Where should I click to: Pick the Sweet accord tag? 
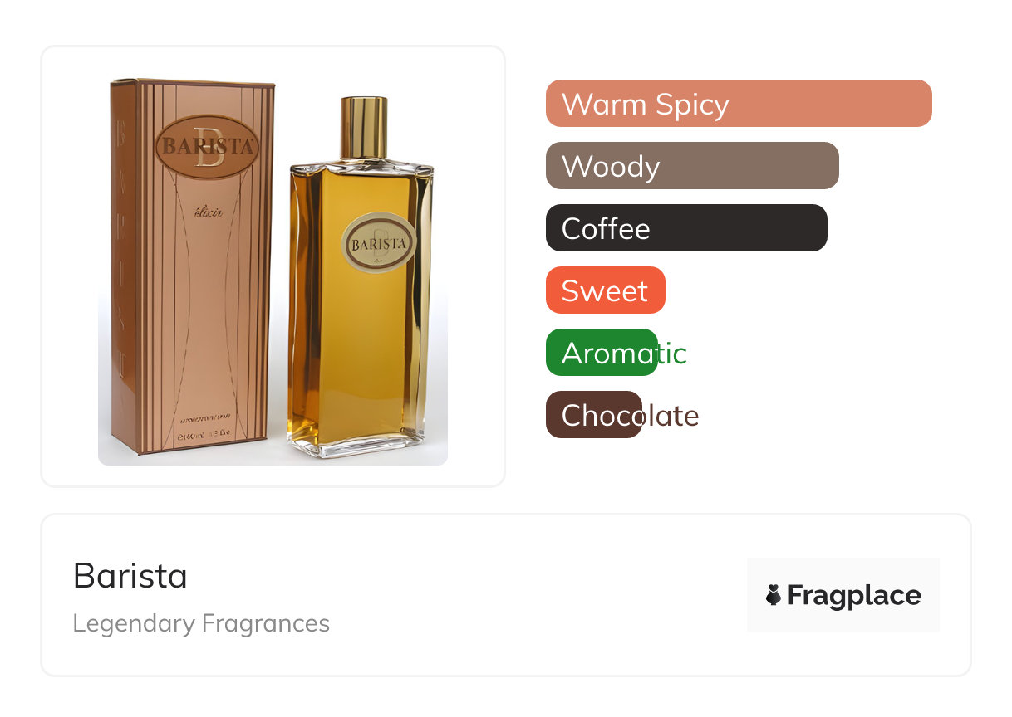(x=606, y=290)
